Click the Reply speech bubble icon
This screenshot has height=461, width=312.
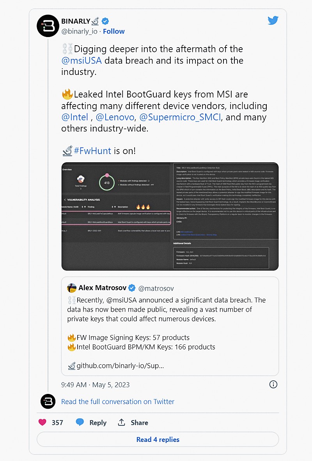(x=80, y=422)
